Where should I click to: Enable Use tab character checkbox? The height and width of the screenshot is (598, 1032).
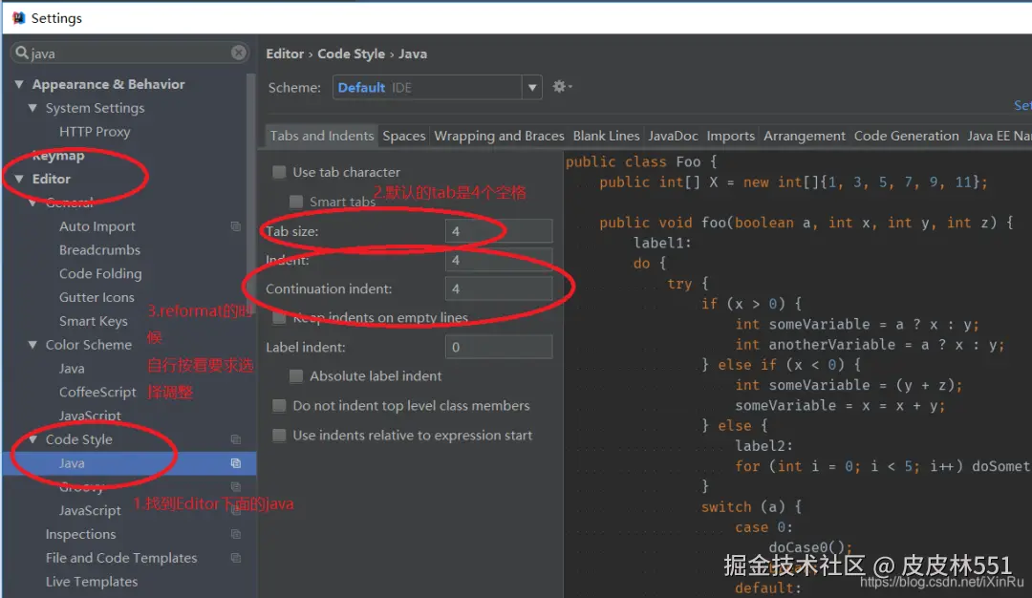[x=279, y=172]
